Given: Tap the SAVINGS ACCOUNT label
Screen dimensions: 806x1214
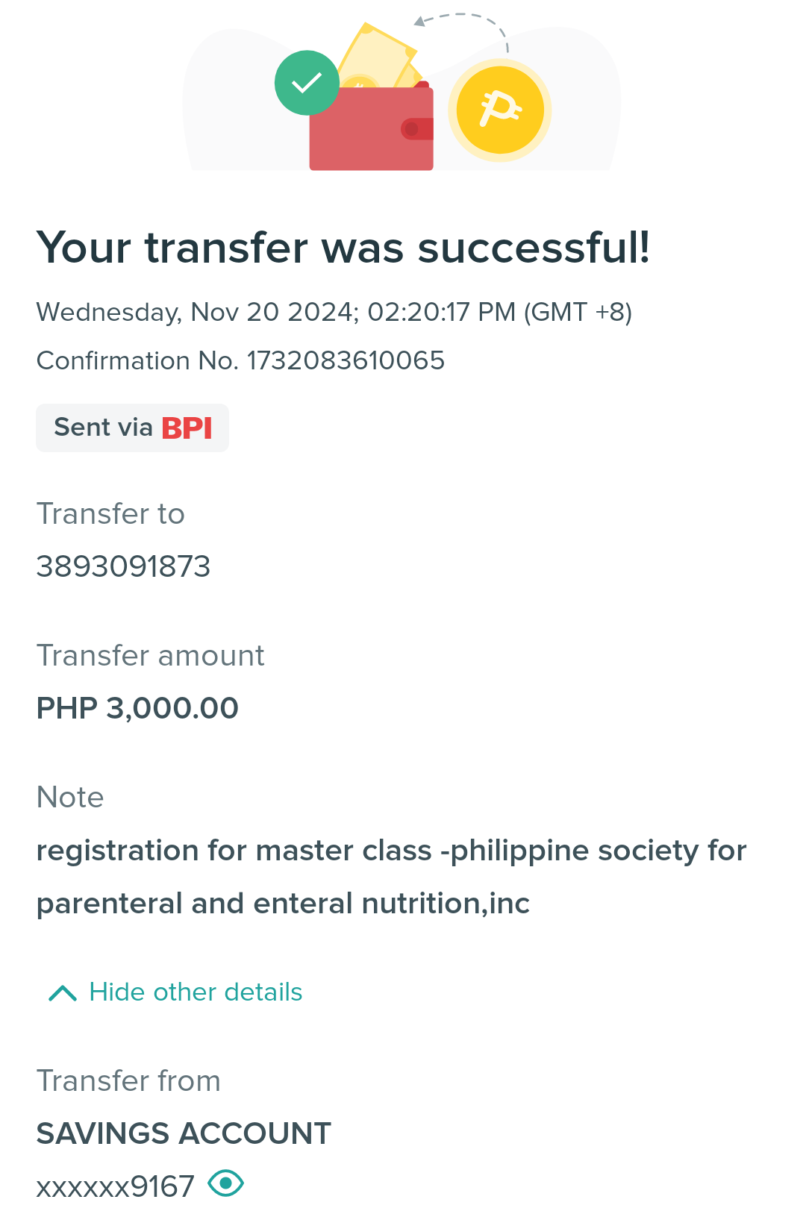Looking at the screenshot, I should (184, 1133).
